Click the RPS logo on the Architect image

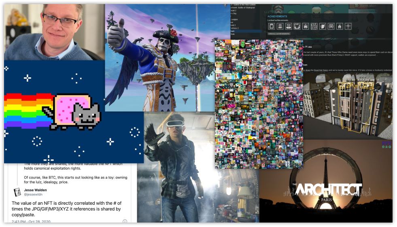click(386, 145)
